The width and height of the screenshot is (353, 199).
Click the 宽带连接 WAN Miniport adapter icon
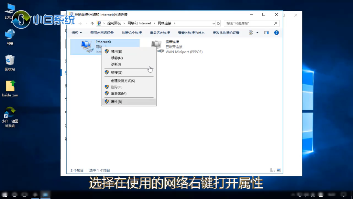coord(157,47)
